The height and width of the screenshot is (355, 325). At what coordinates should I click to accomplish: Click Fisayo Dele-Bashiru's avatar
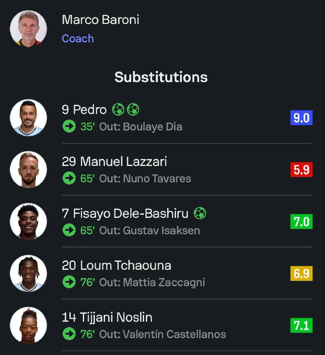(x=28, y=221)
